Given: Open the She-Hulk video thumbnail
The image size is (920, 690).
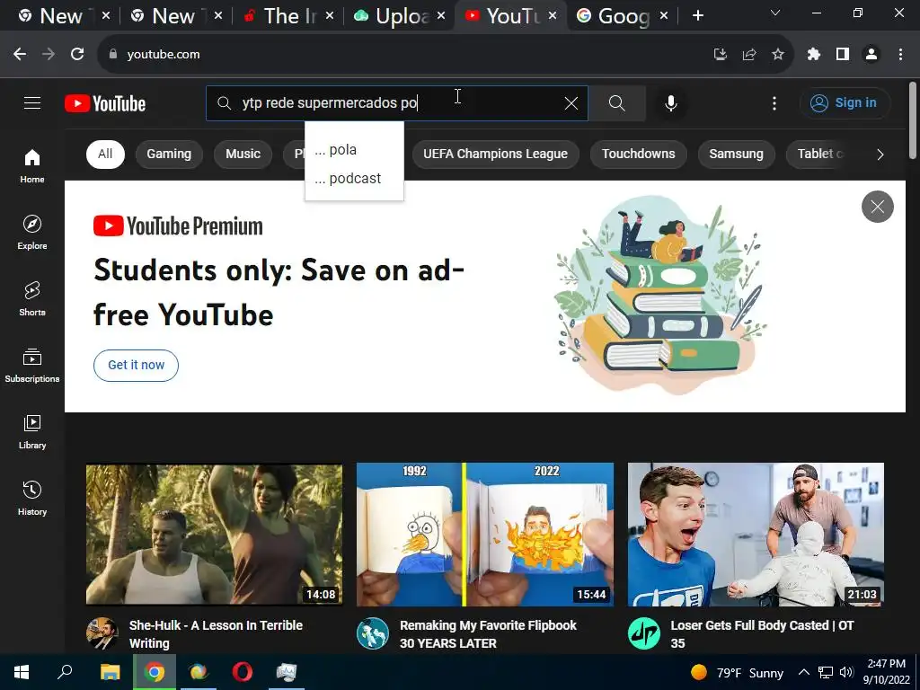Looking at the screenshot, I should coord(214,535).
